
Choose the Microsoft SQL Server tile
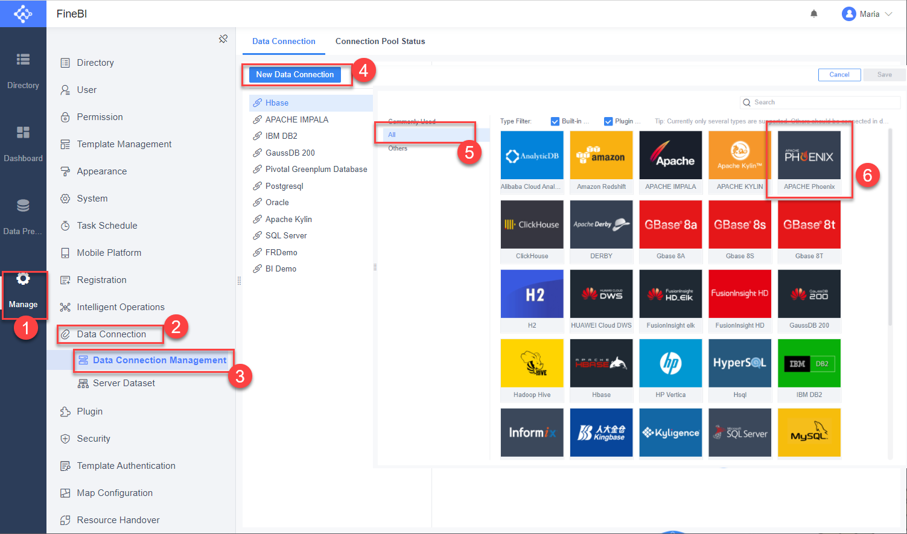[x=740, y=433]
